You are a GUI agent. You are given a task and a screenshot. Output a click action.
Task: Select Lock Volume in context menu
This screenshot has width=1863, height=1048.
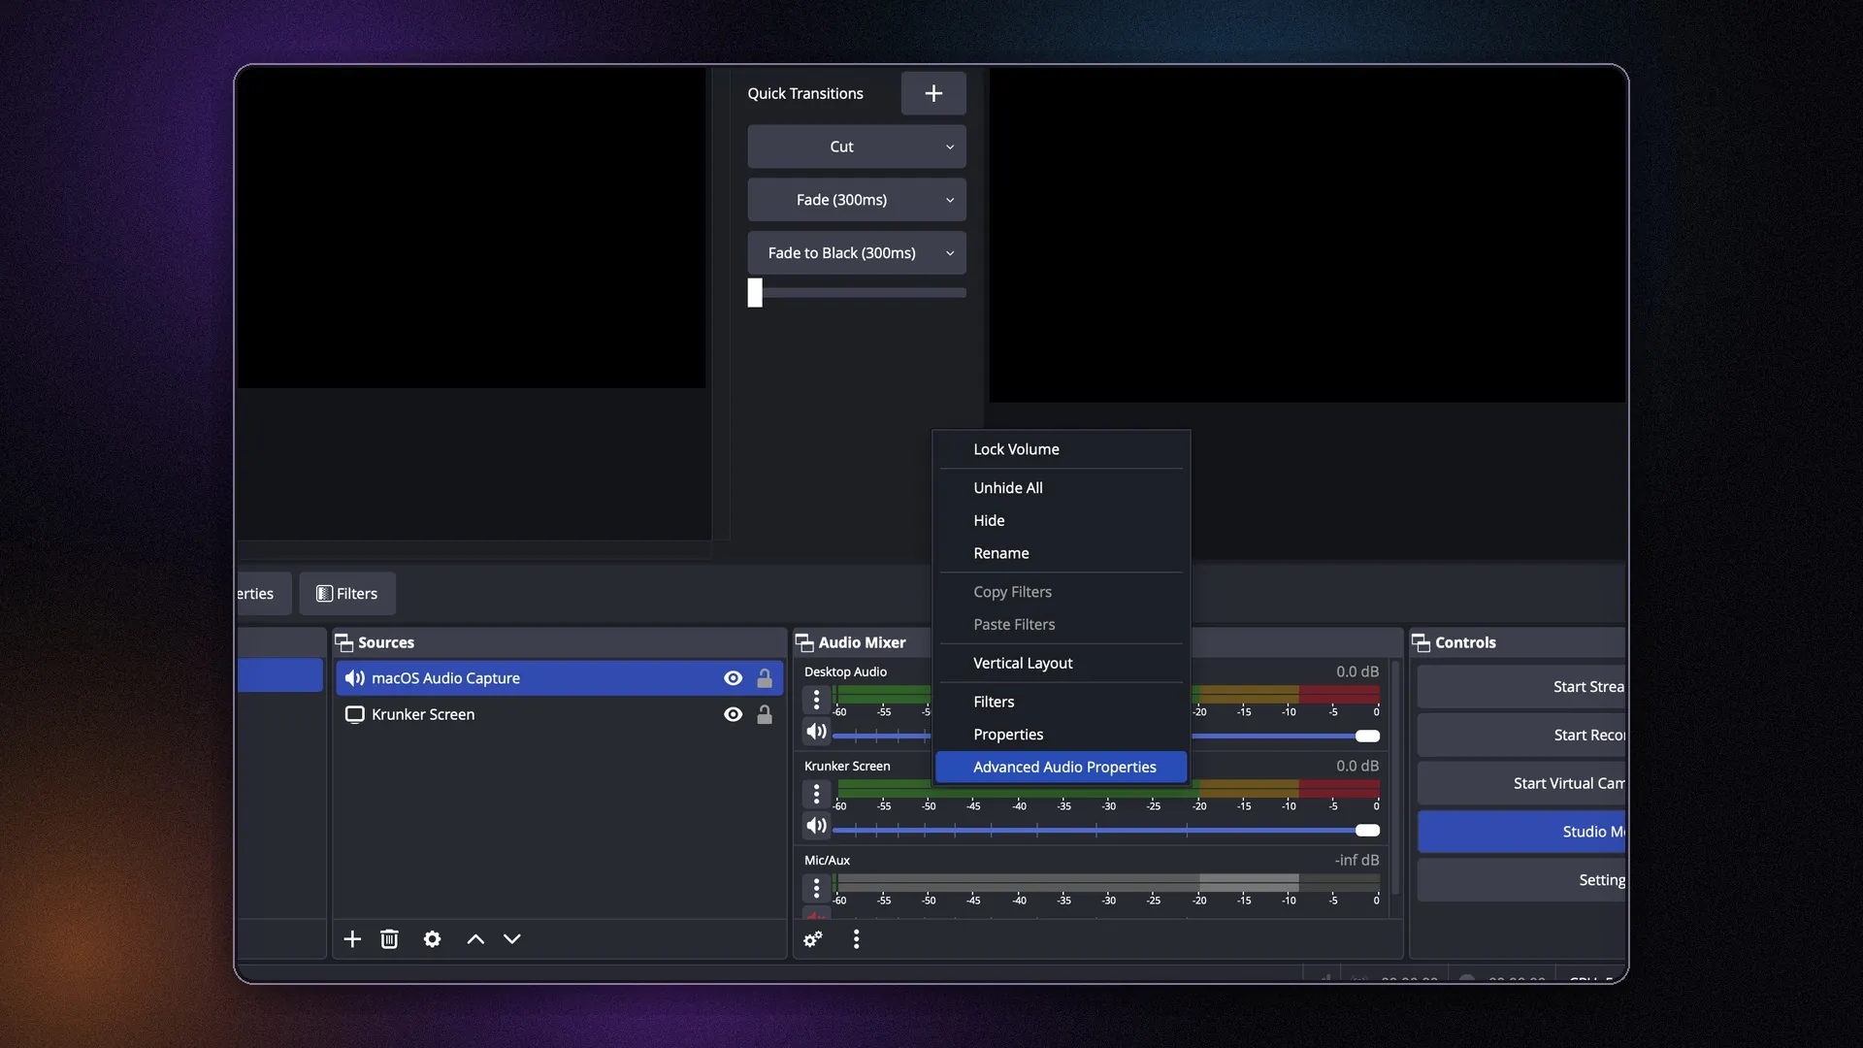[x=1061, y=449]
